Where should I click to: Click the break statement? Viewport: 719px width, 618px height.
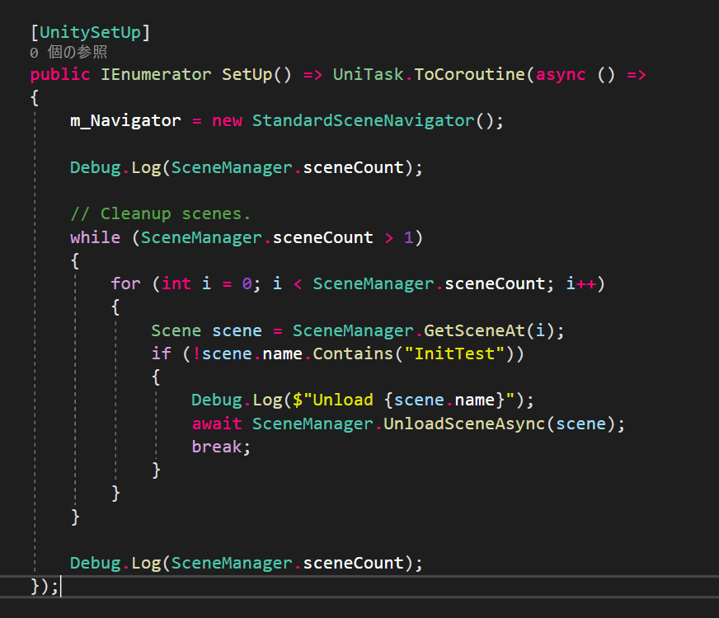217,447
